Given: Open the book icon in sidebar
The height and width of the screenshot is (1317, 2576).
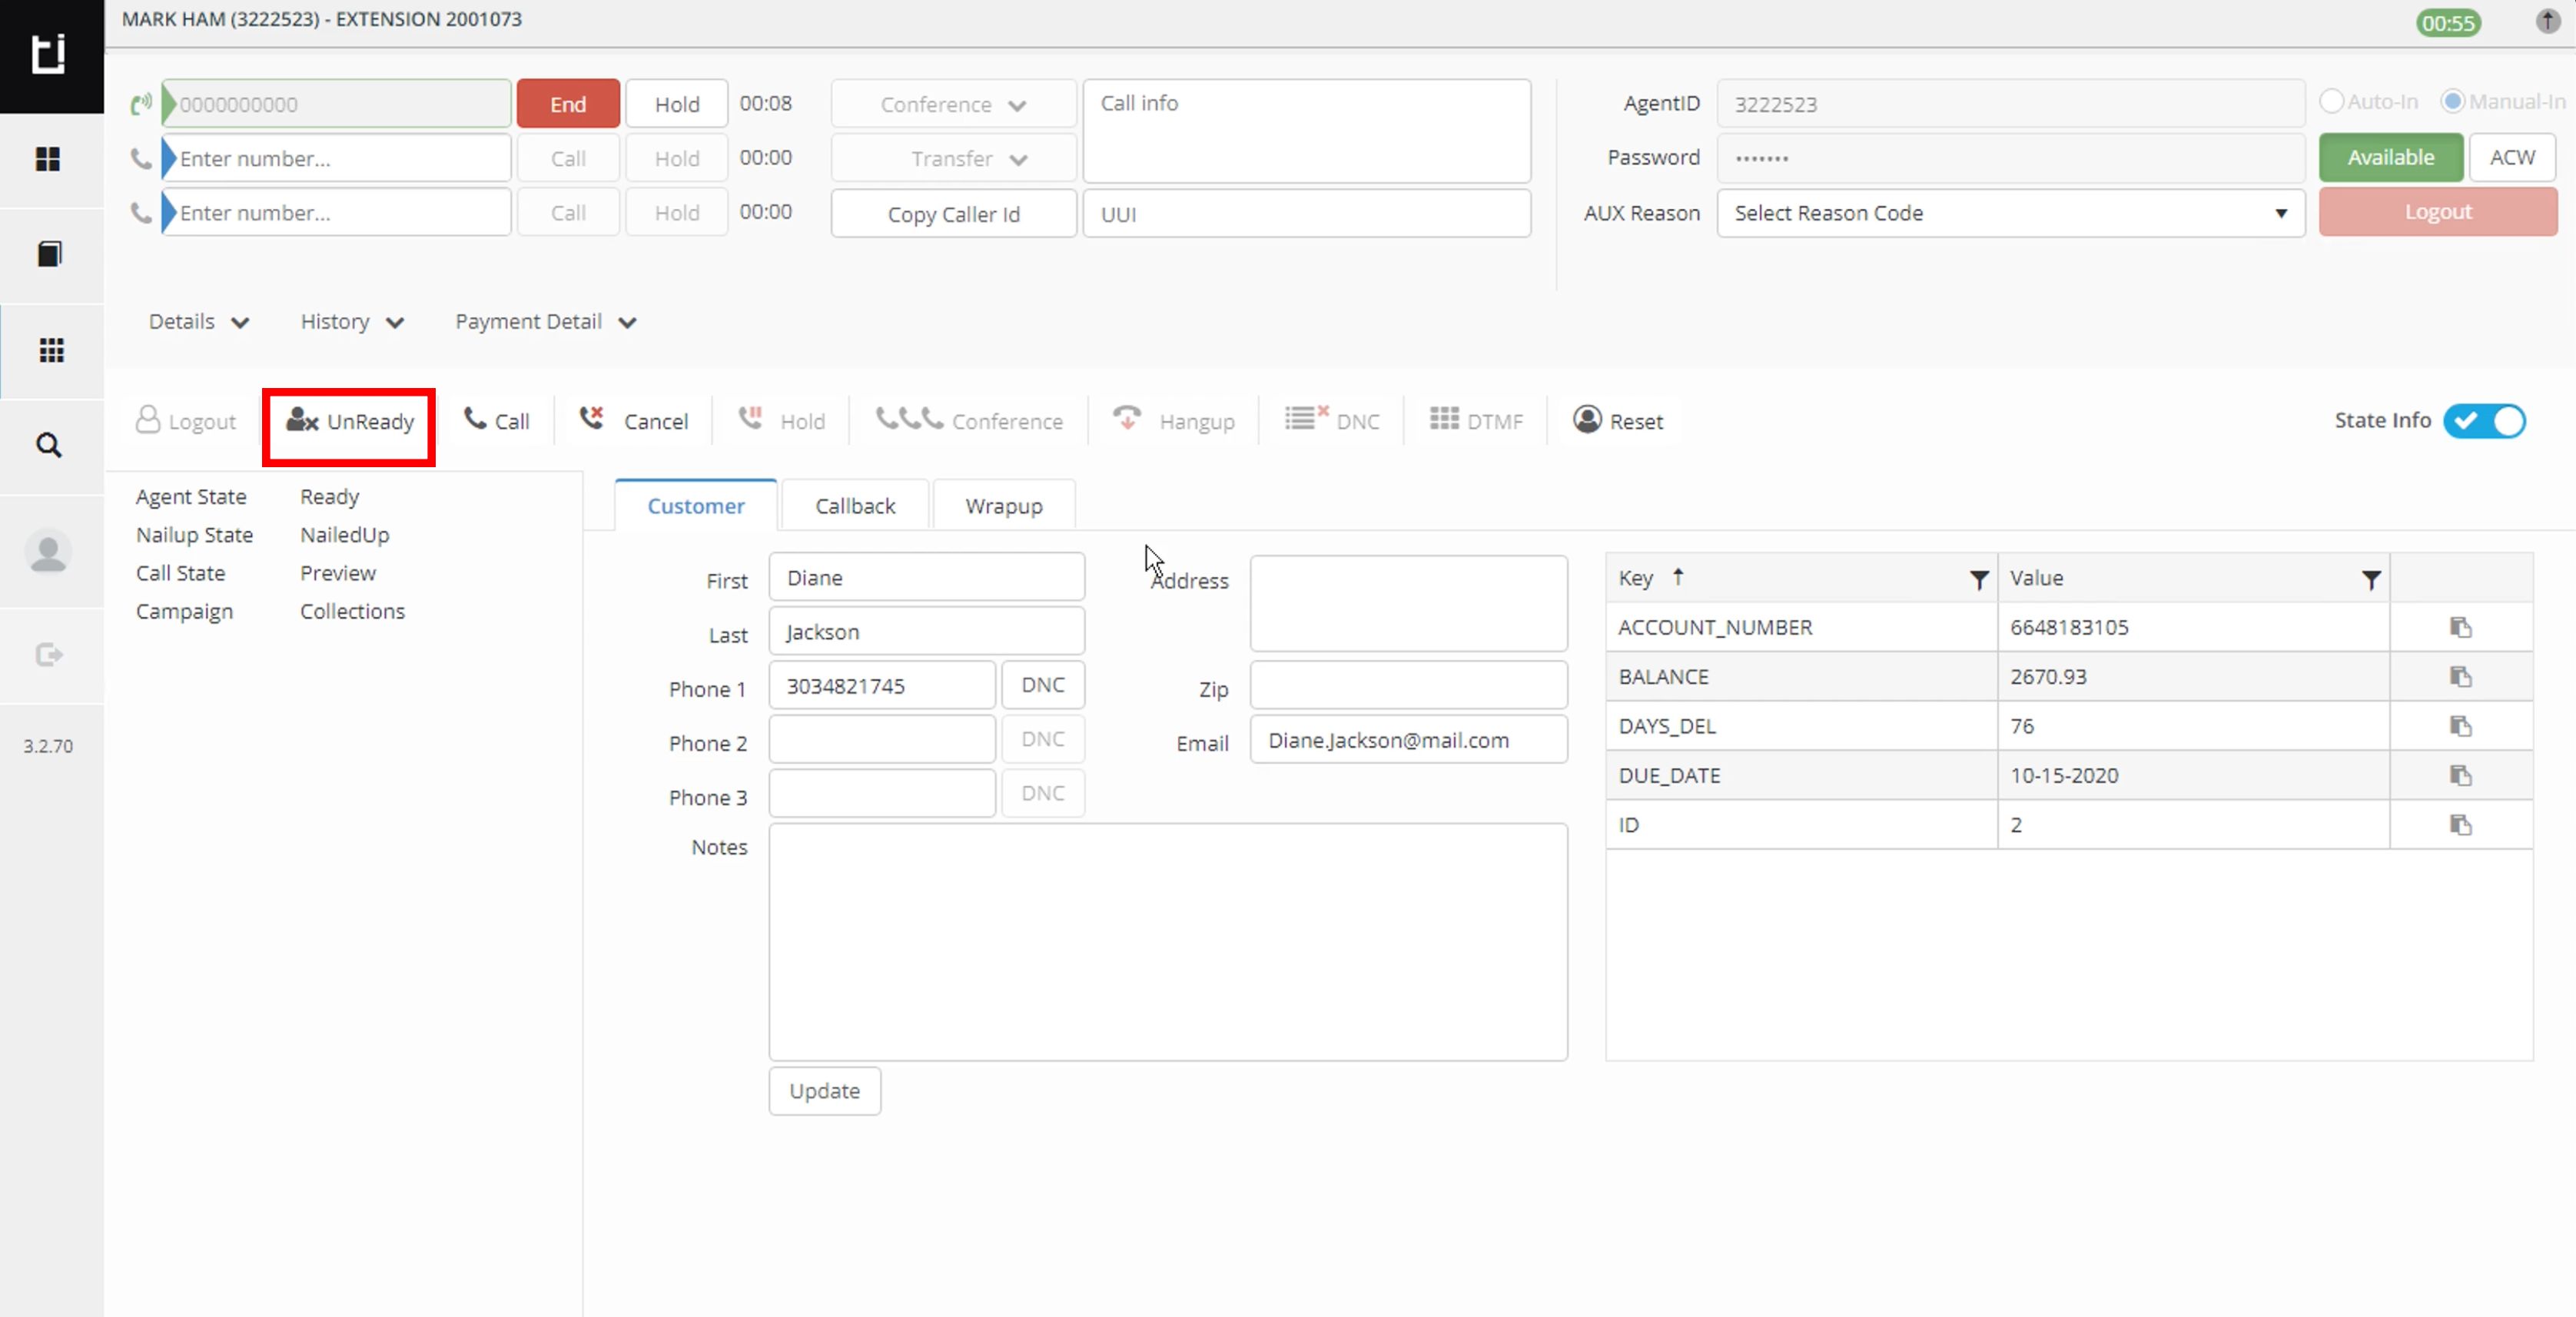Looking at the screenshot, I should (49, 254).
